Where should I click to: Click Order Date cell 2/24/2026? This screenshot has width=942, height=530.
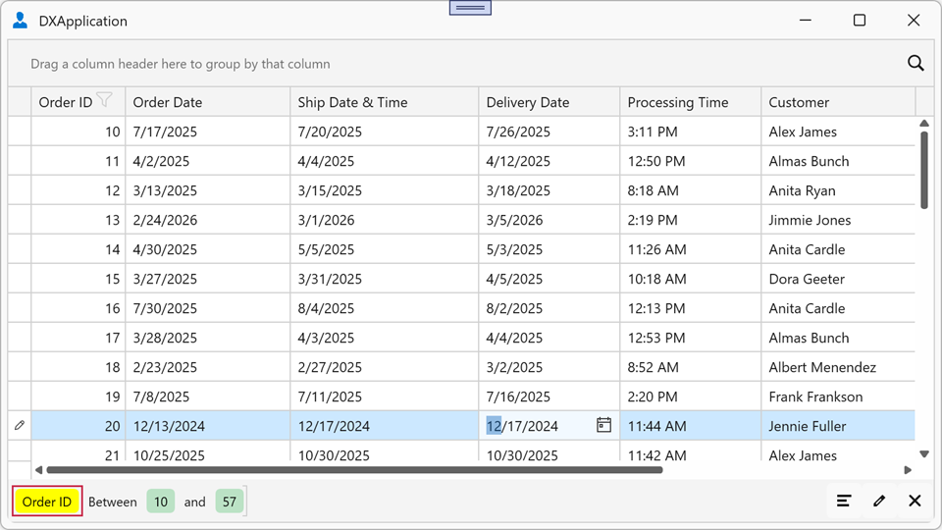point(207,219)
